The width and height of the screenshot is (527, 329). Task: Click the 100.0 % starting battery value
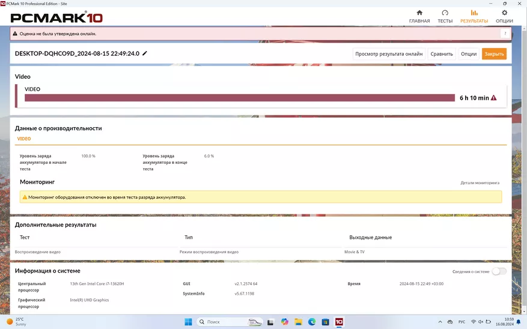point(88,156)
